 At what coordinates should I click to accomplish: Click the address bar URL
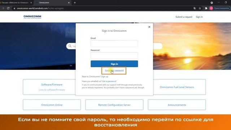(40, 8)
